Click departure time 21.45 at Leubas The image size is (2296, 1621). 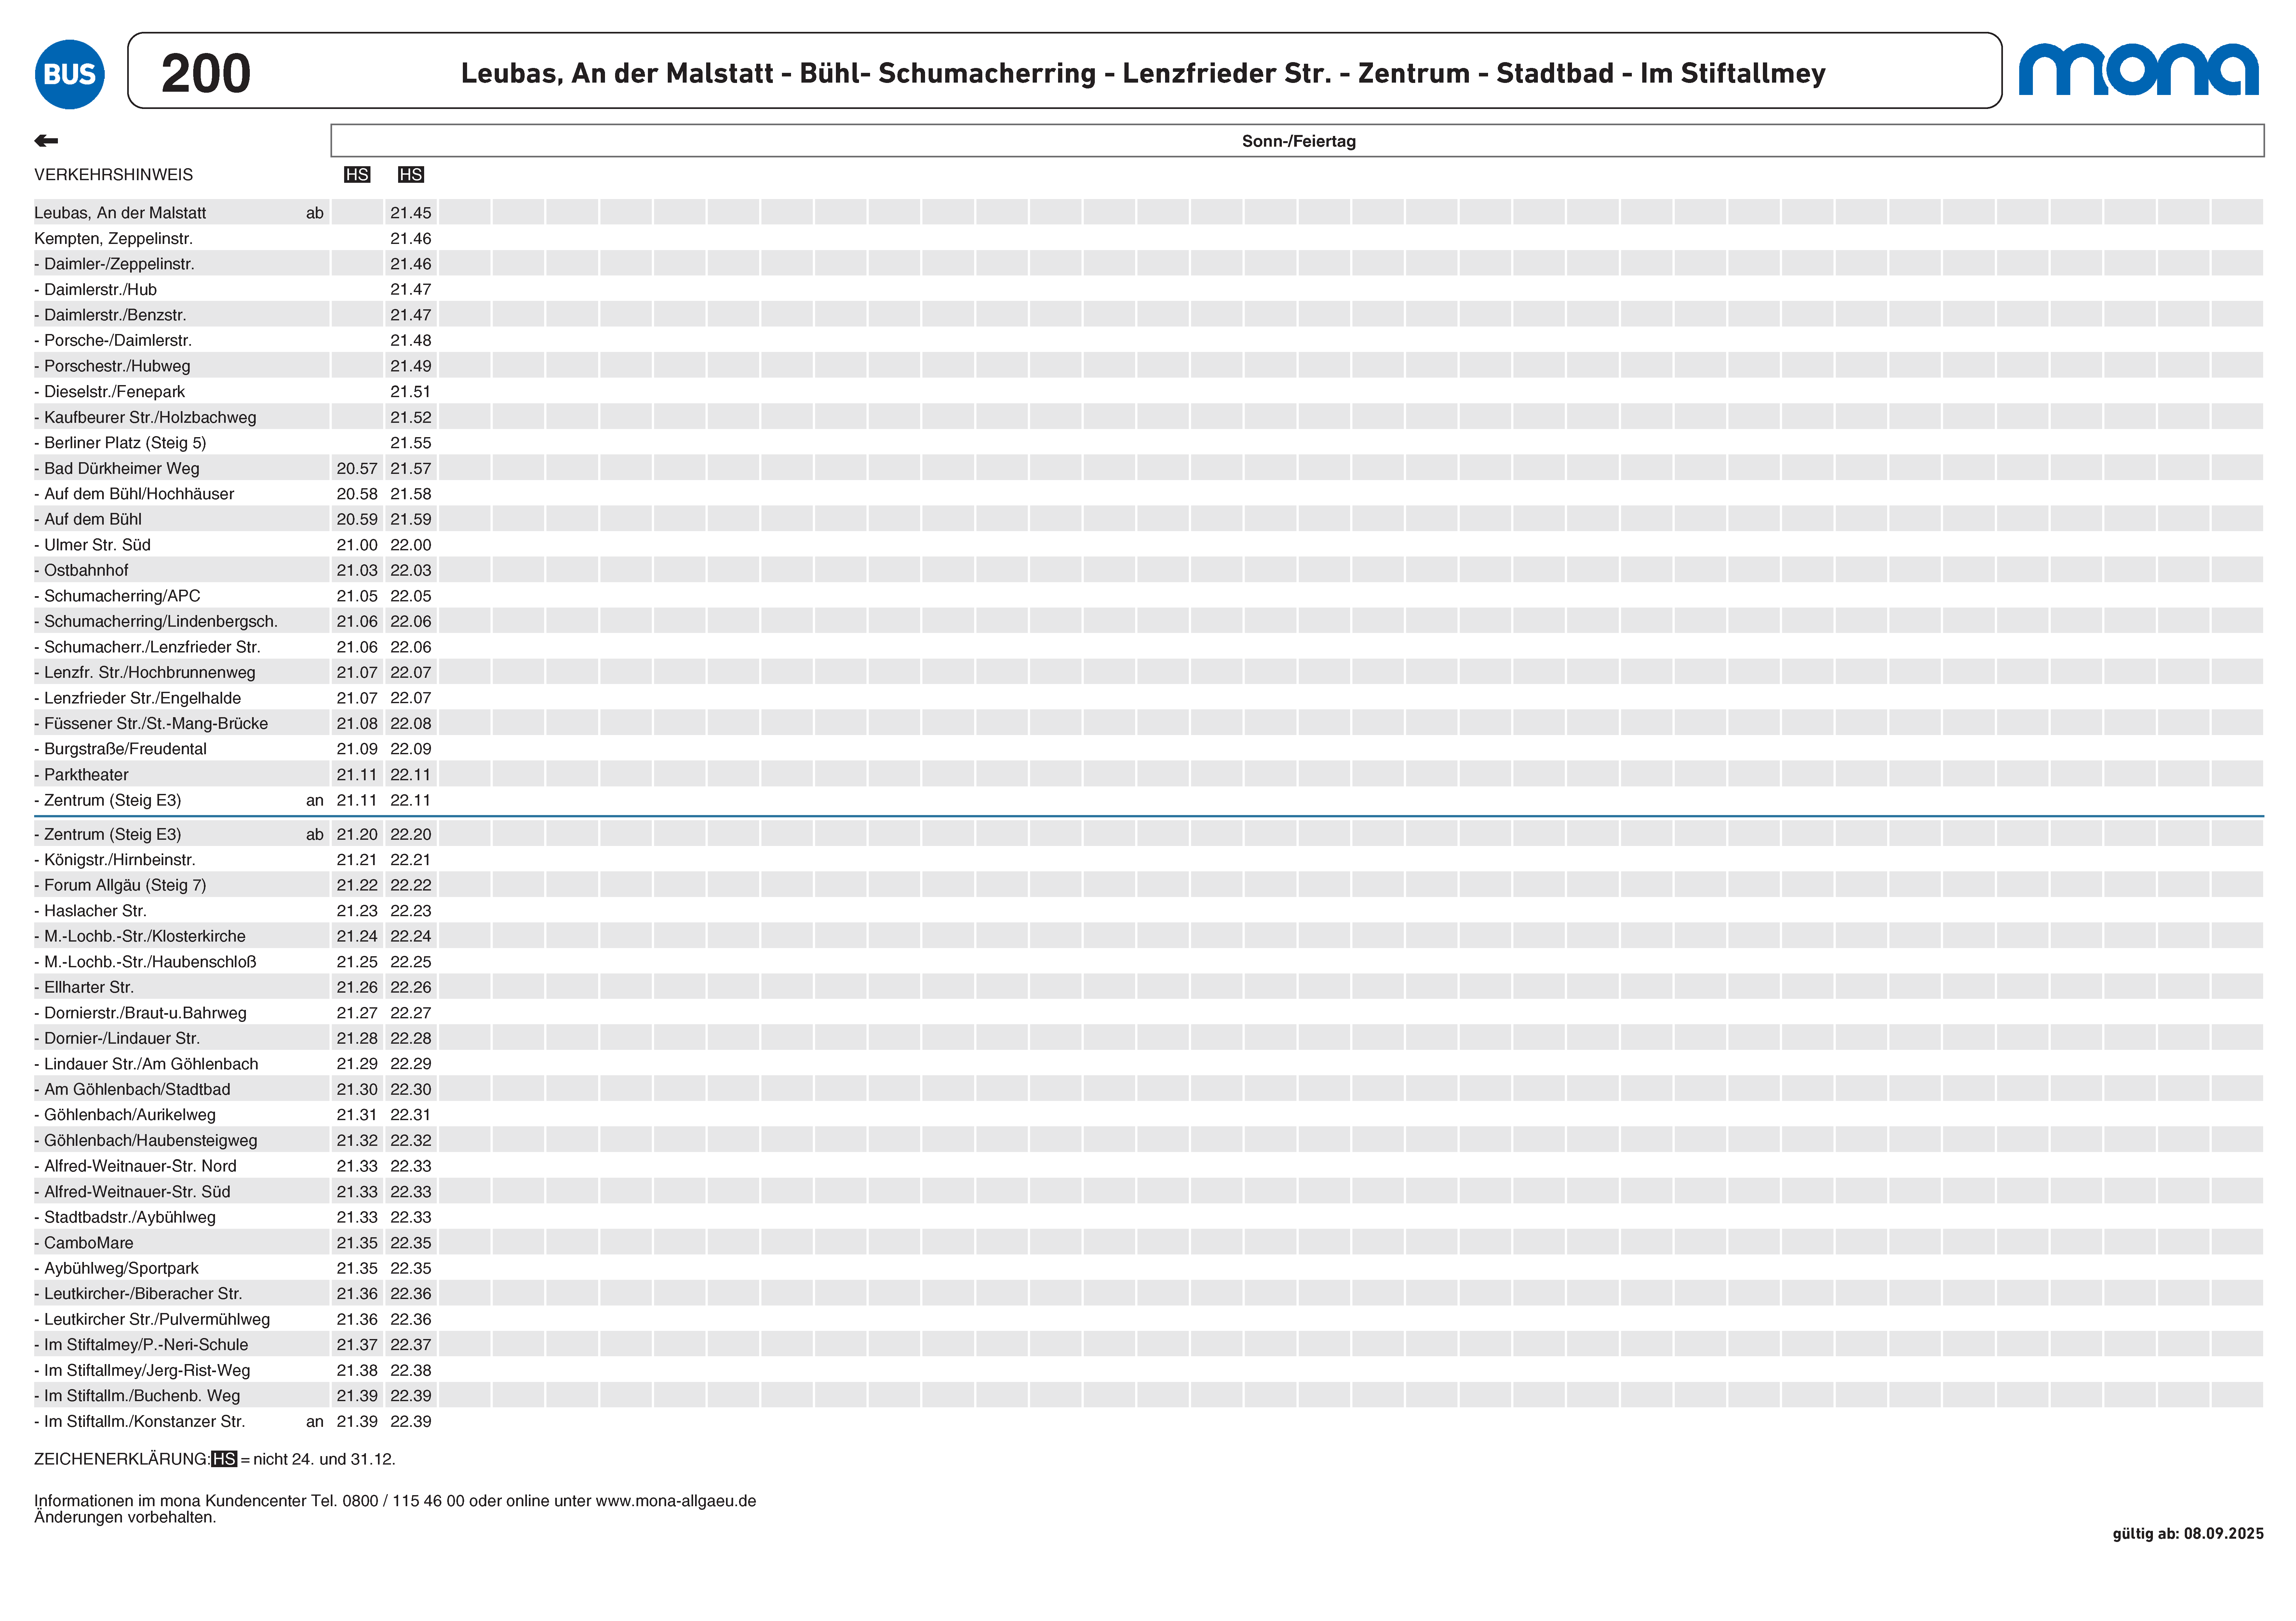[x=411, y=213]
